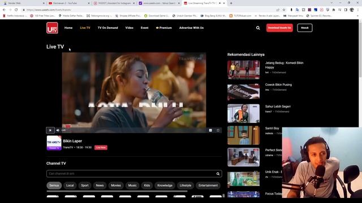Viewport: 362px width, 203px height.
Task: Open TV On Demand in the navigation
Action: point(108,28)
